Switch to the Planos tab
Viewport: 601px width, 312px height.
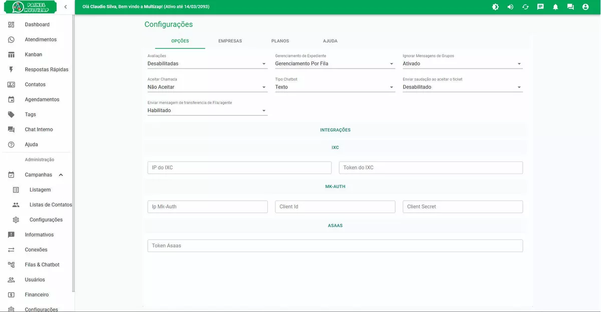tap(280, 41)
